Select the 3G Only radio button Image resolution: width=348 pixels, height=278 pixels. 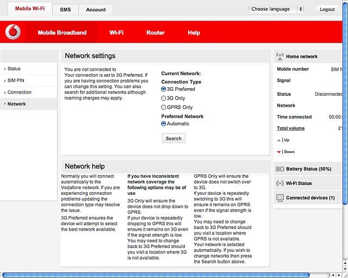click(163, 98)
